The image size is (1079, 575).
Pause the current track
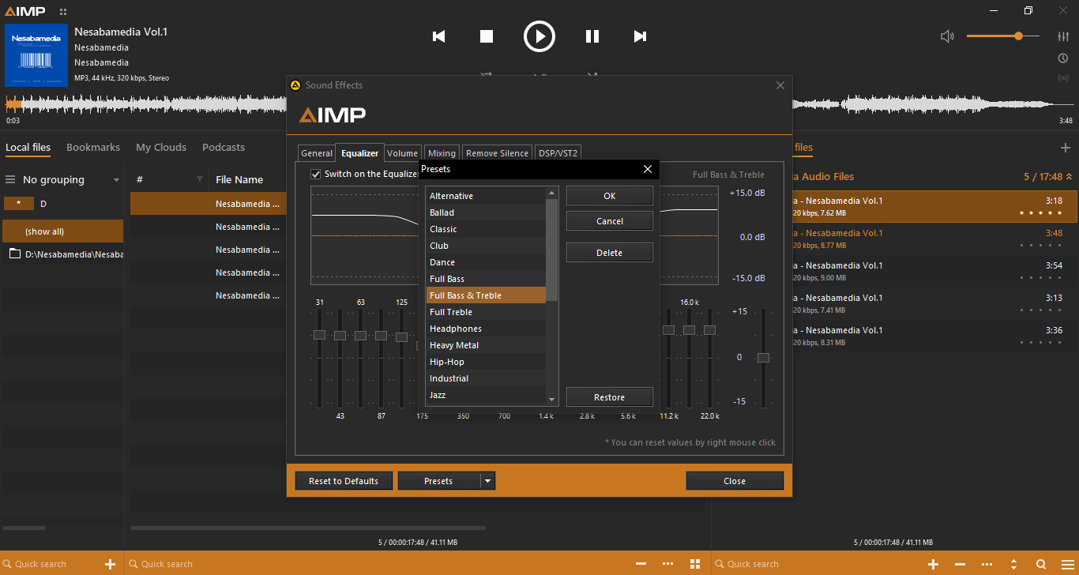point(592,36)
